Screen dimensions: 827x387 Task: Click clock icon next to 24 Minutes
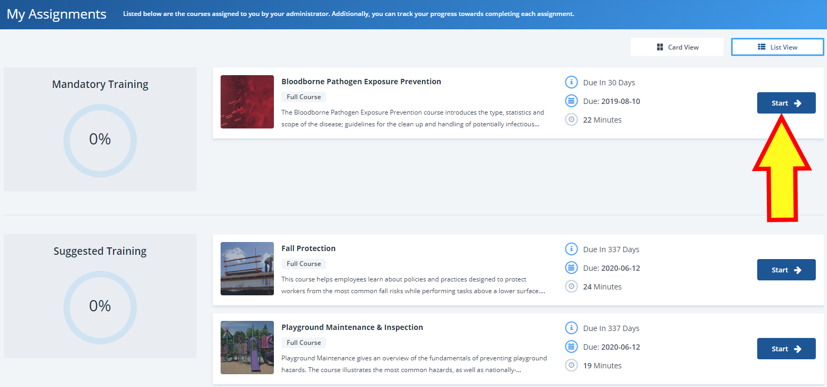(x=571, y=287)
